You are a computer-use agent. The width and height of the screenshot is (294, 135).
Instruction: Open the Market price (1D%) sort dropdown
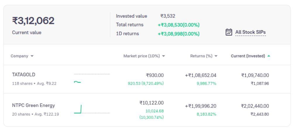pos(164,56)
